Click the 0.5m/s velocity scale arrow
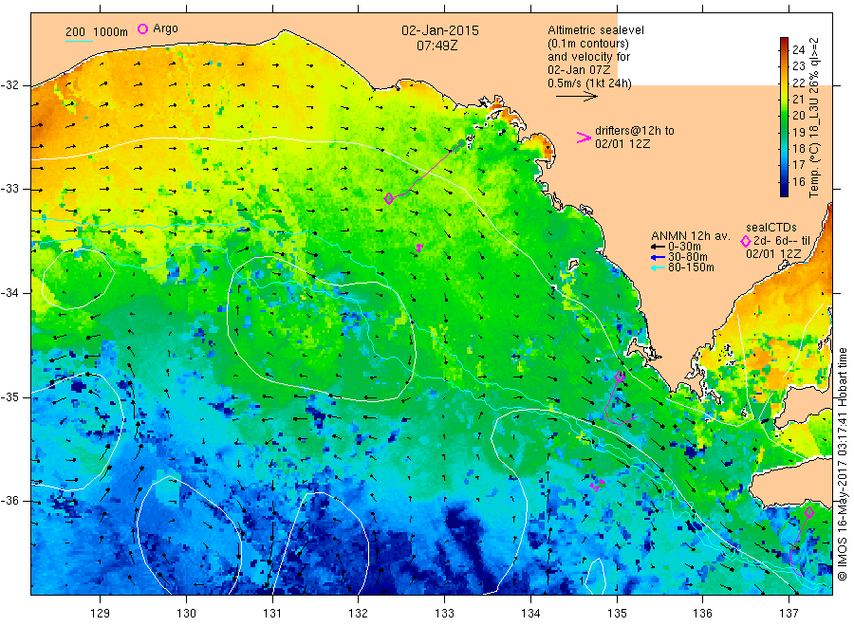Screen dimensions: 854x626 click(576, 97)
